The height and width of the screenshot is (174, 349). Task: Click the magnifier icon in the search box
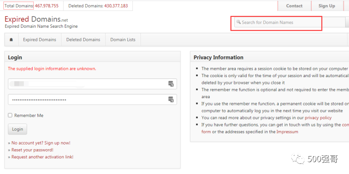(x=238, y=22)
